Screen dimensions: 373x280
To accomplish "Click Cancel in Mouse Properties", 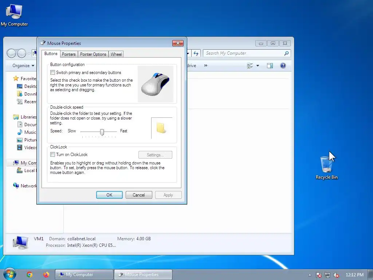I will [x=139, y=195].
